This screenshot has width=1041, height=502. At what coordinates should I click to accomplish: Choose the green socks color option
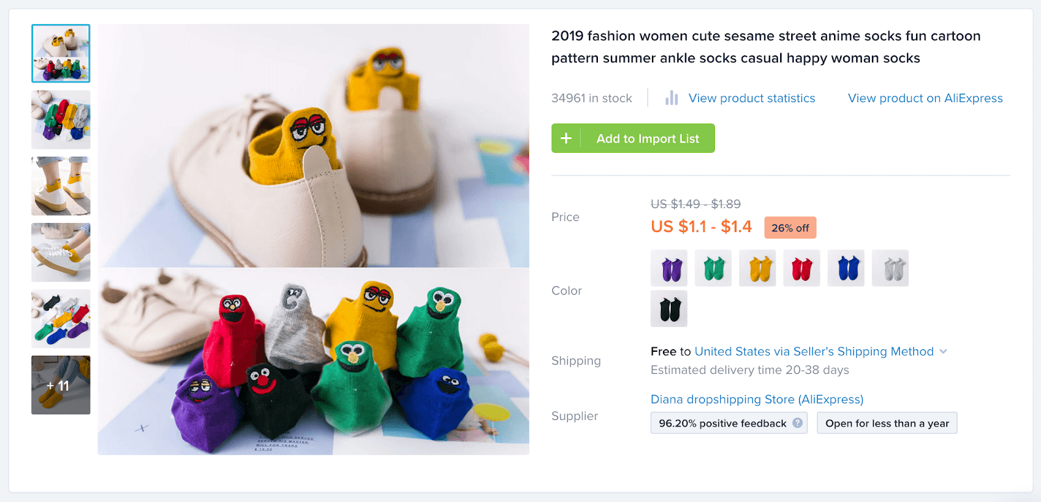[x=713, y=269]
